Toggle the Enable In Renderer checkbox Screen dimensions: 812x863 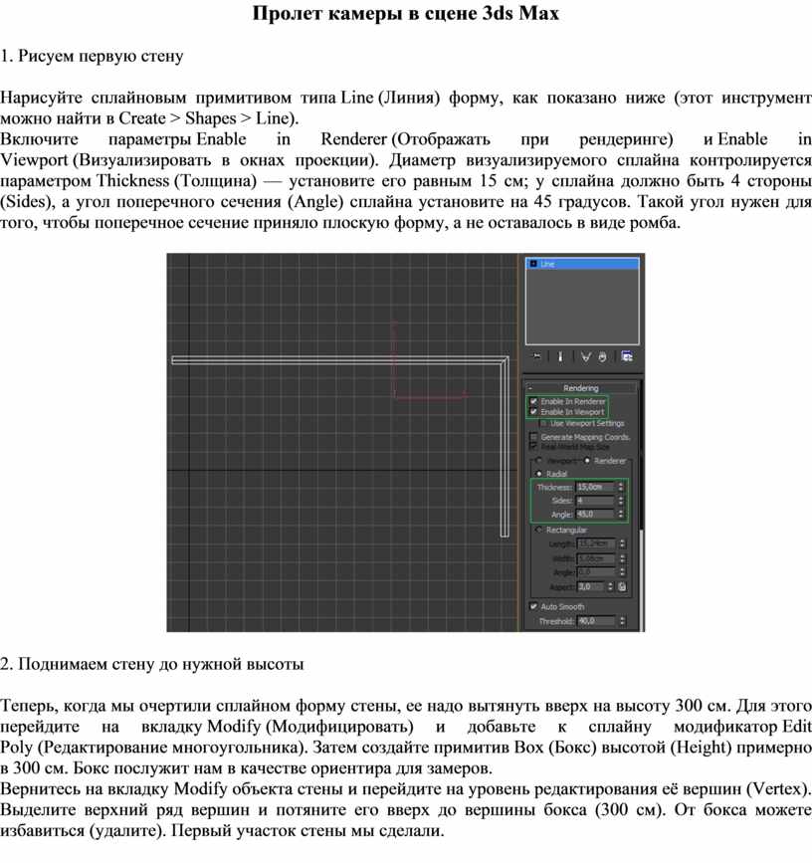click(533, 401)
